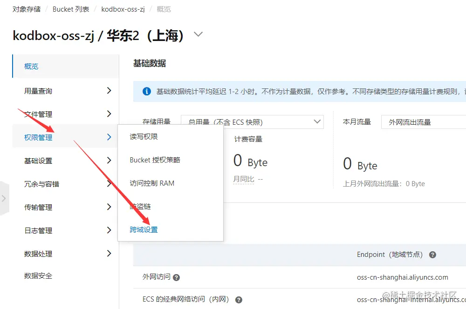
Task: Click the blue info icon in the notice
Action: pyautogui.click(x=146, y=91)
